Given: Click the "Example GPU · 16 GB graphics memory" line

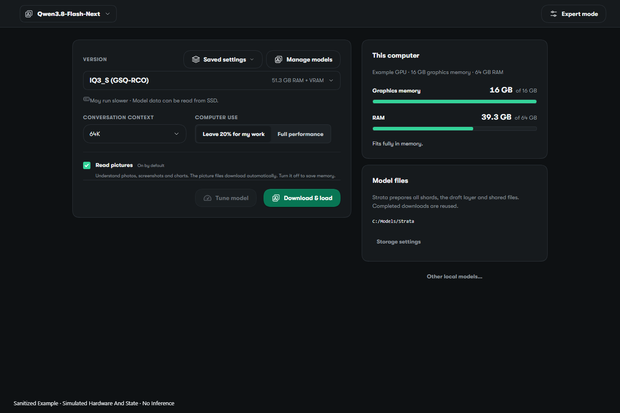Looking at the screenshot, I should [x=438, y=72].
